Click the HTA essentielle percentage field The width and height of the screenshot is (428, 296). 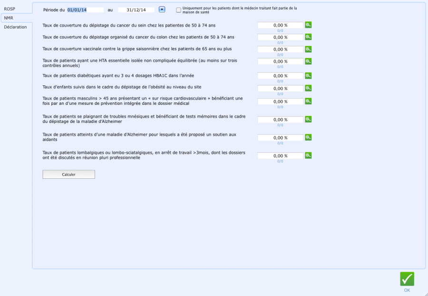[x=280, y=62]
